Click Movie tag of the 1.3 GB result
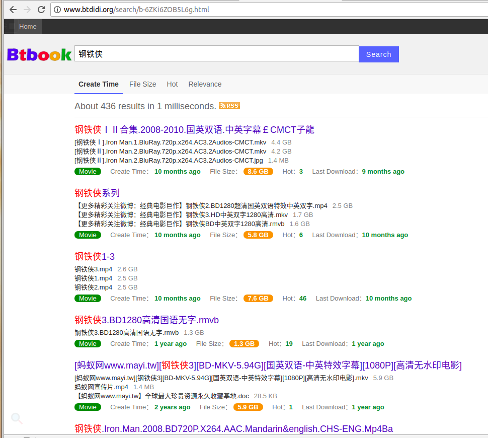 pos(88,344)
